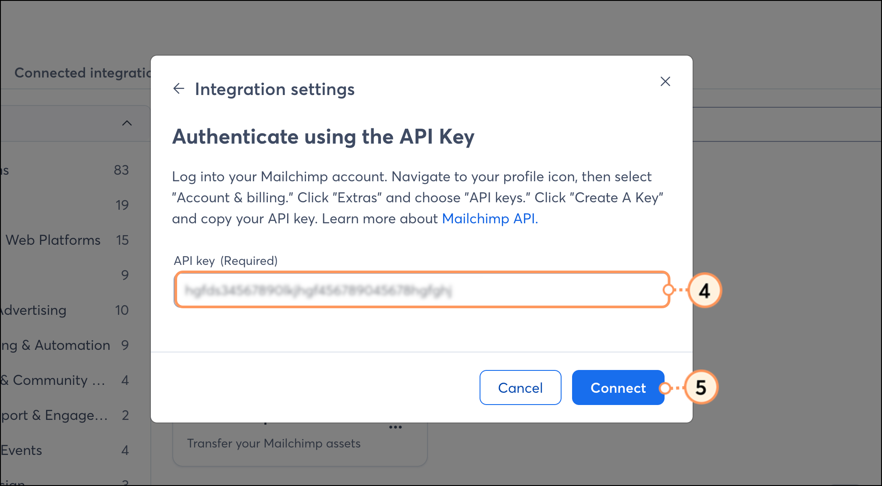The image size is (882, 486).
Task: Cancel the API key authentication
Action: coord(520,387)
